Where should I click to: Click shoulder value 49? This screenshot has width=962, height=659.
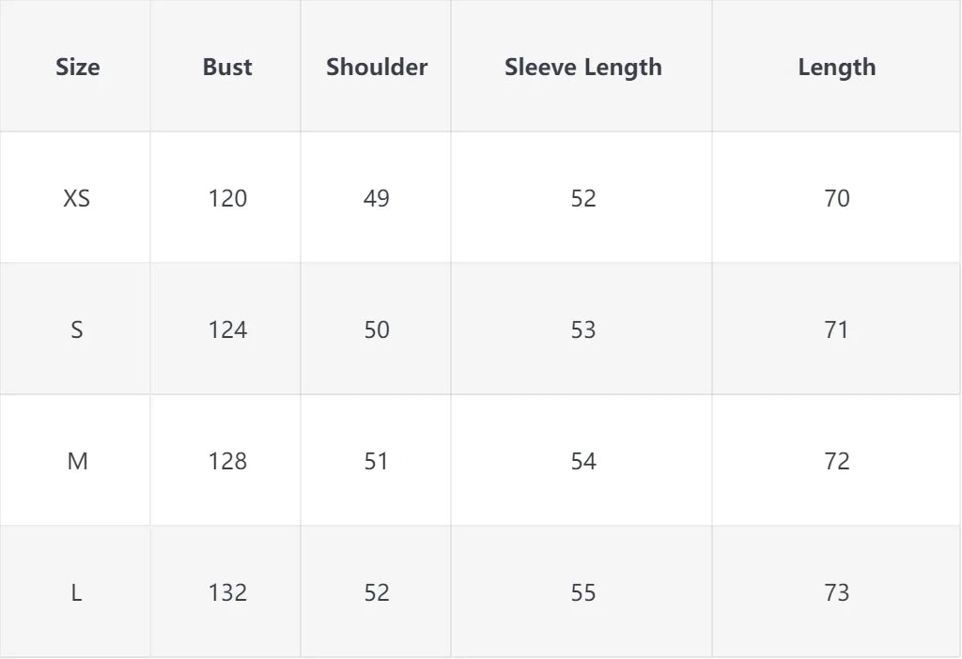[376, 198]
